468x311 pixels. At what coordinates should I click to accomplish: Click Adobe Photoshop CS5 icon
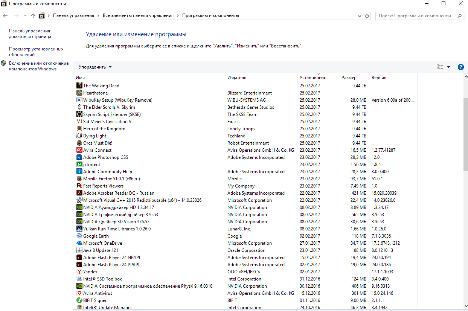tap(79, 157)
